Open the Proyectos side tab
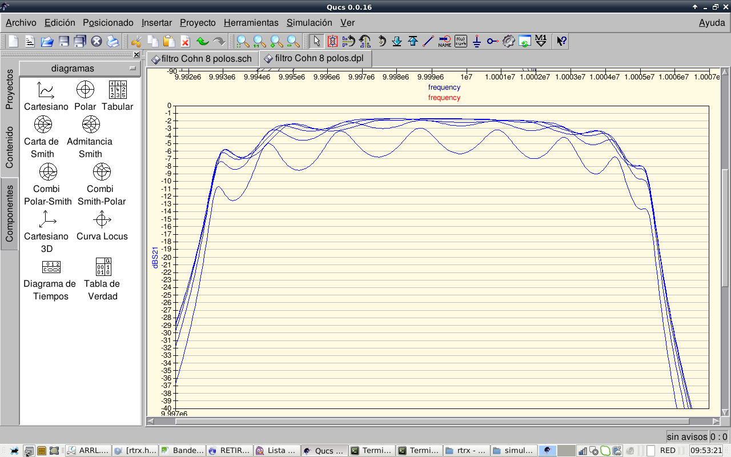The image size is (731, 457). pos(10,89)
